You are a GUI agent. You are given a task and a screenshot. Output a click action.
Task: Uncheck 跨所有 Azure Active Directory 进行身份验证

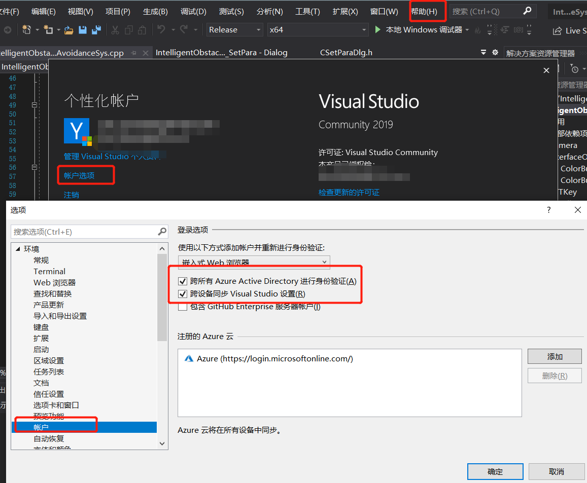[182, 281]
